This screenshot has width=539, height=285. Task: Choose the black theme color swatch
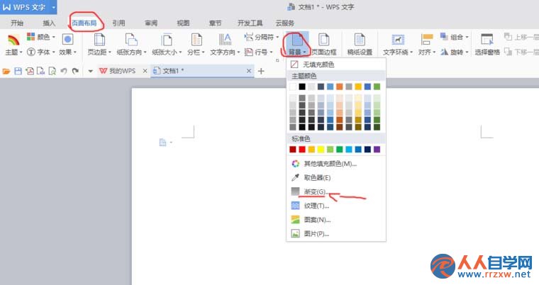click(x=302, y=86)
